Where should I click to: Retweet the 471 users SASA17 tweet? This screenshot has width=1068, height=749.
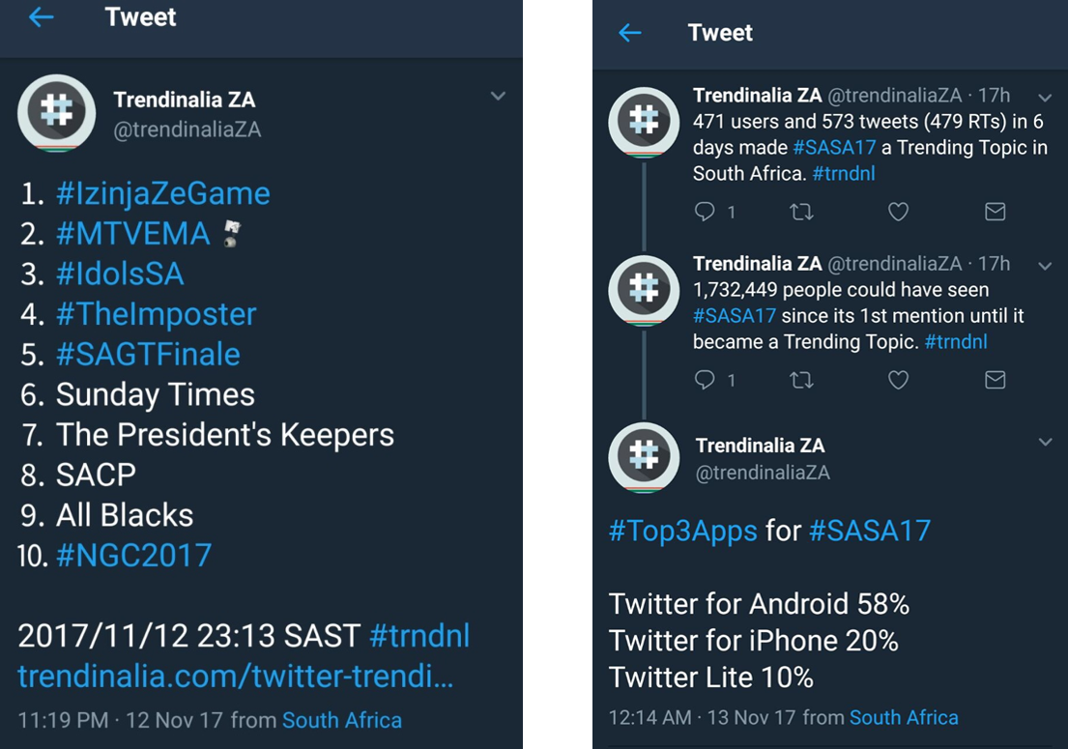coord(801,212)
